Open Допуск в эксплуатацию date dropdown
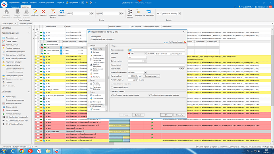 (x=143, y=61)
